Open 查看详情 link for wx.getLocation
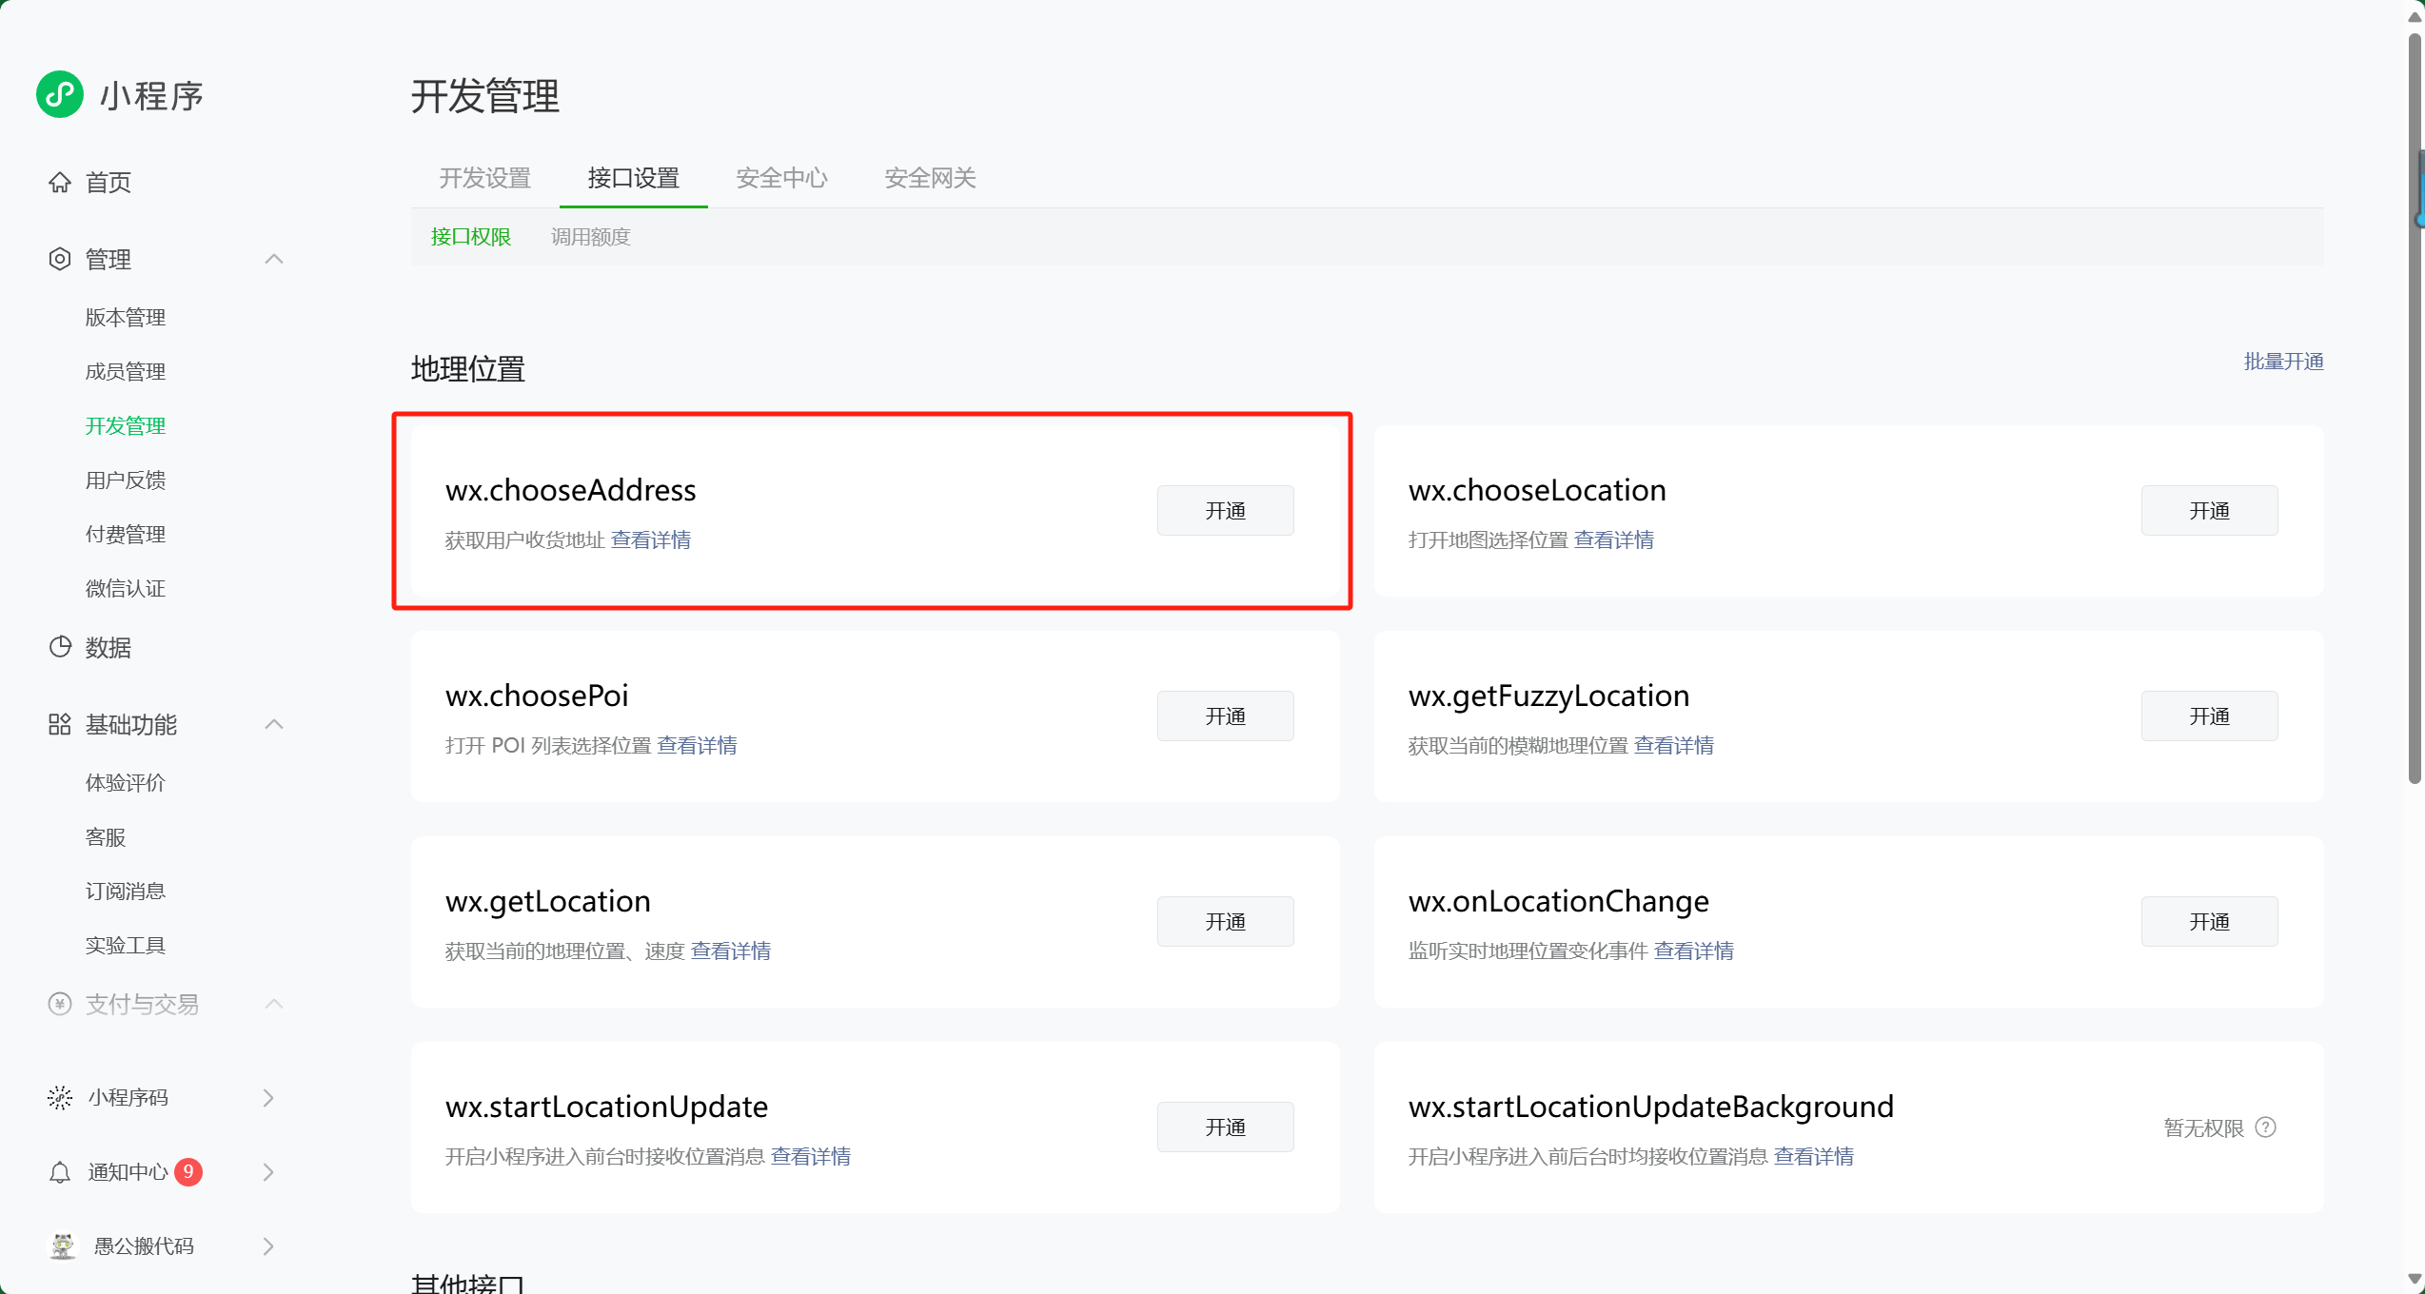2425x1294 pixels. point(730,951)
